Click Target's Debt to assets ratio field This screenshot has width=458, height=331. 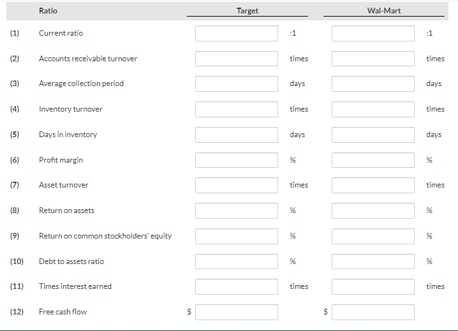point(237,261)
